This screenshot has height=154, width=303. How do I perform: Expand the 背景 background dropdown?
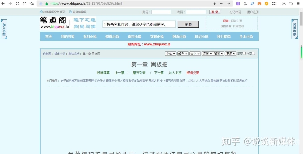(219, 54)
